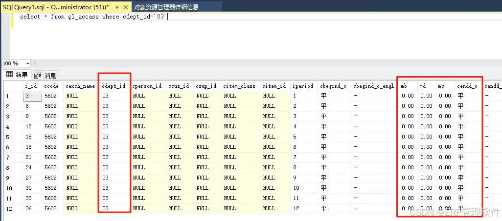Click i_id cell with value 36
502x221 pixels.
(x=32, y=208)
